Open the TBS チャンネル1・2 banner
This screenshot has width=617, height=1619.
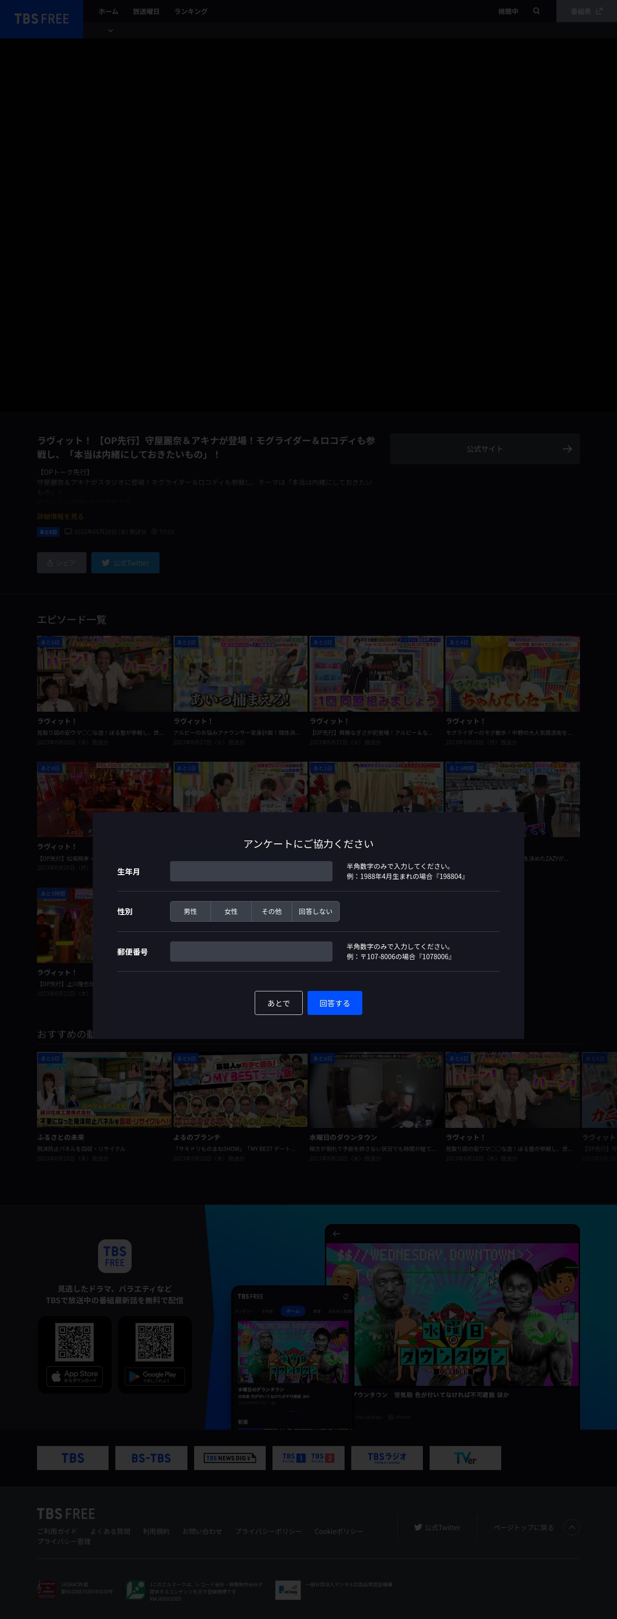coord(308,1458)
